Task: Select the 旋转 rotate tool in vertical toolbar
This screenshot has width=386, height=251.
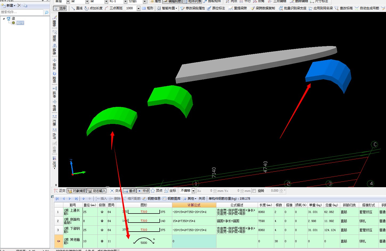Action: pos(54,77)
